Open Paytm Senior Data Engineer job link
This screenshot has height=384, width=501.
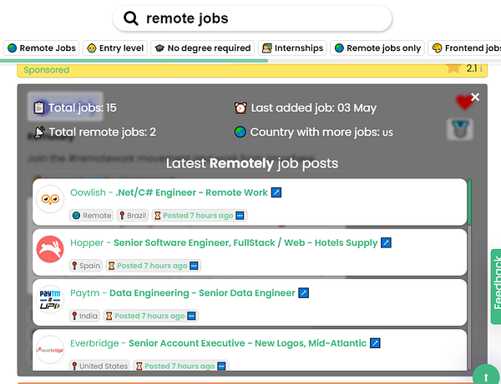click(x=182, y=293)
